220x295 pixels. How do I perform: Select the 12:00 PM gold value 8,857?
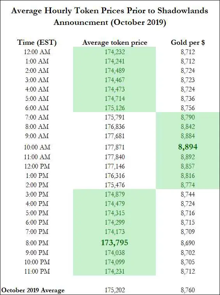[188, 166]
